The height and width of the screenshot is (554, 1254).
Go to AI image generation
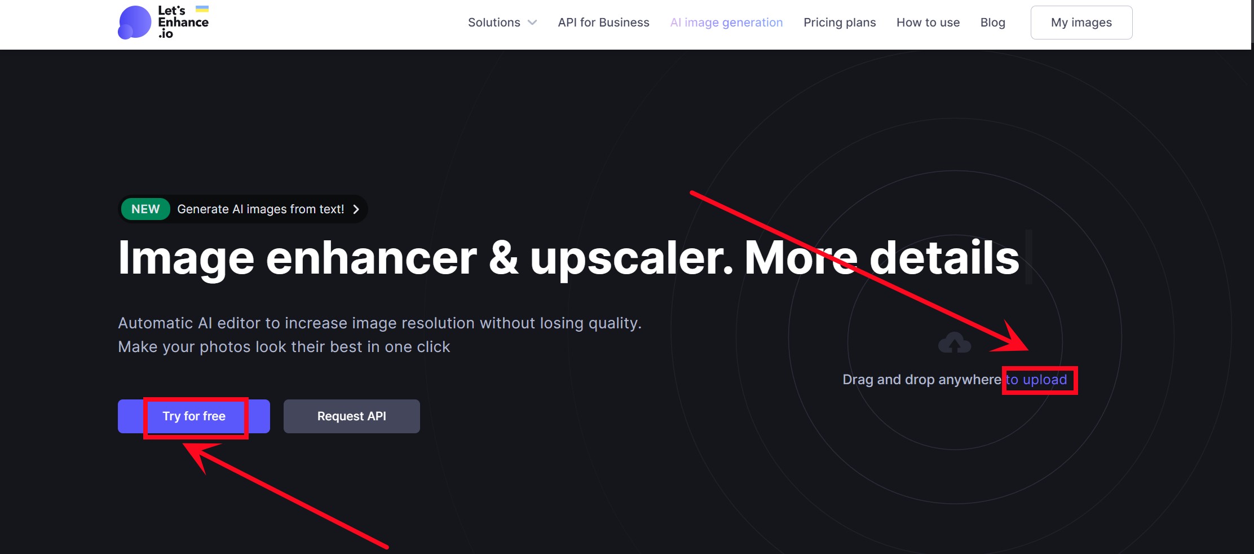pyautogui.click(x=726, y=23)
